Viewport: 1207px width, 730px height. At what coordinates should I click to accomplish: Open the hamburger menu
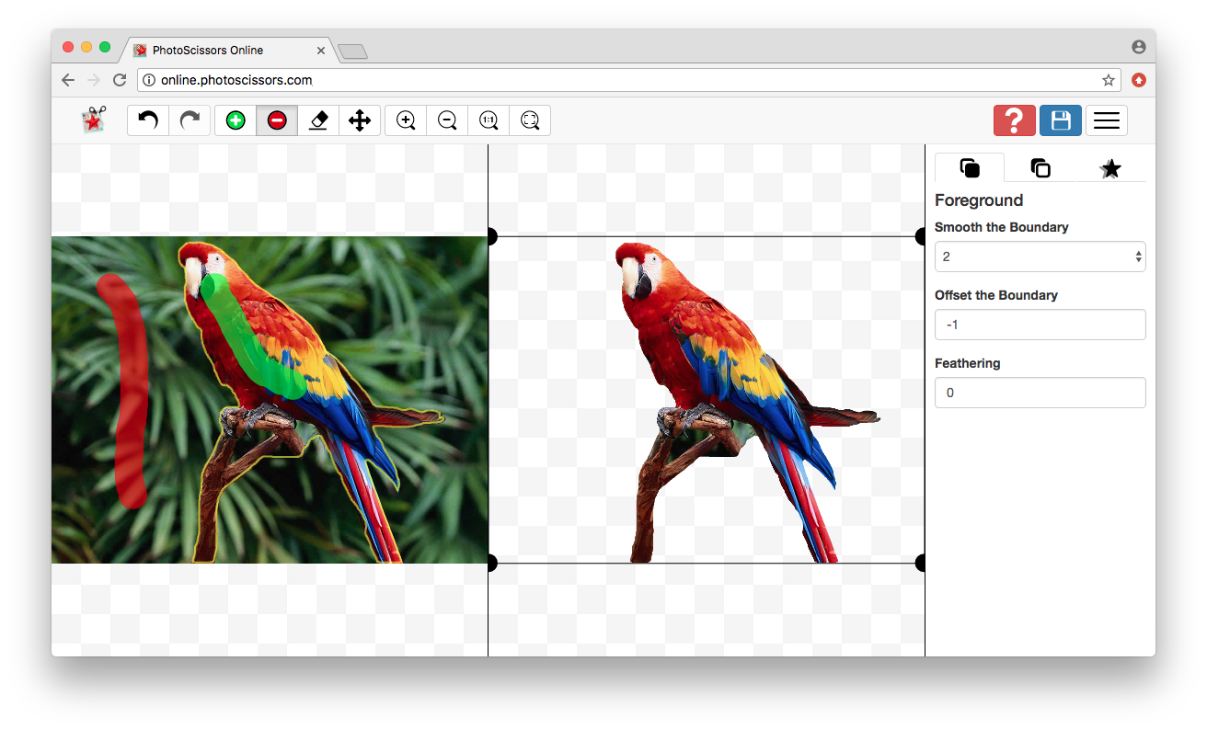tap(1106, 120)
